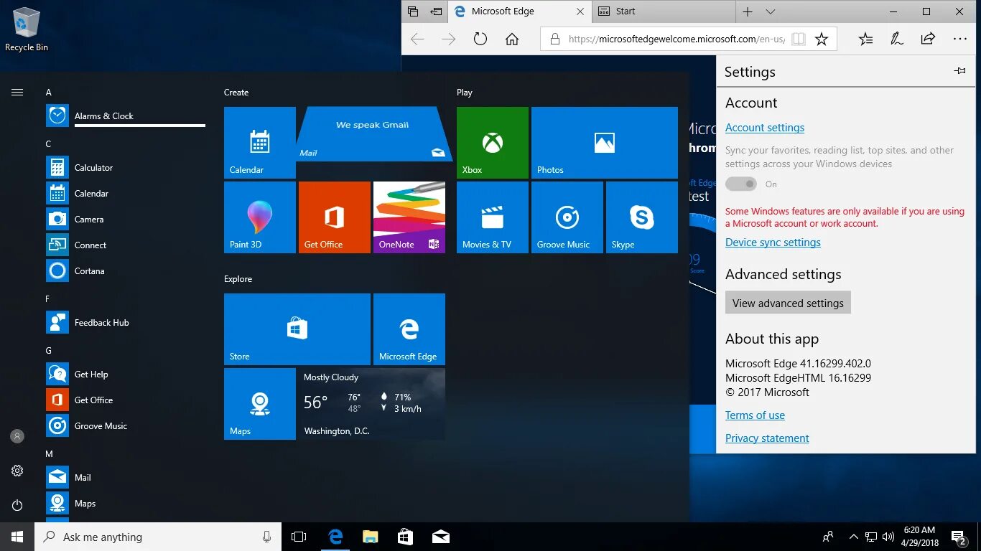The image size is (981, 551).
Task: Open File Explorer from taskbar
Action: point(370,537)
